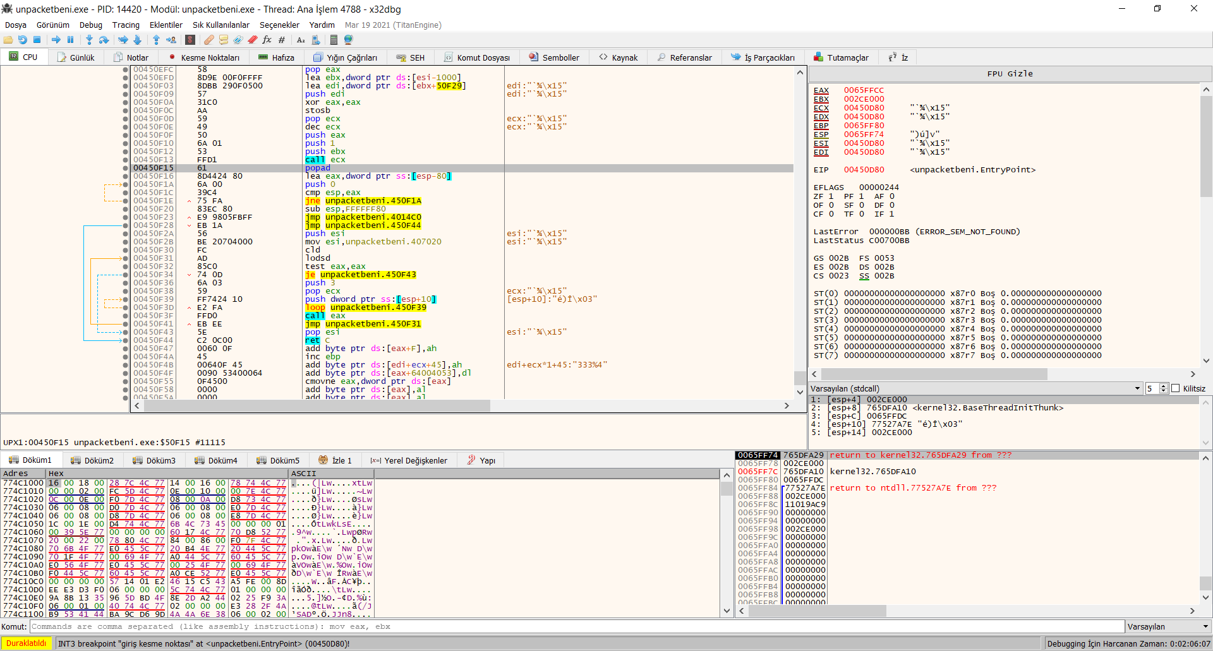Increase the argument count stepper value
Image resolution: width=1213 pixels, height=651 pixels.
click(x=1164, y=386)
